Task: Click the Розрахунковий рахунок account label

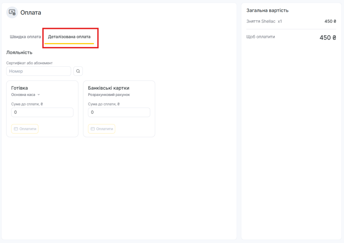Action: (x=109, y=95)
